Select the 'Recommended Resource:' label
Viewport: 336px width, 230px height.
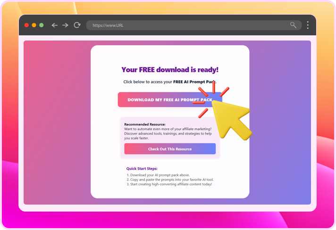[142, 124]
